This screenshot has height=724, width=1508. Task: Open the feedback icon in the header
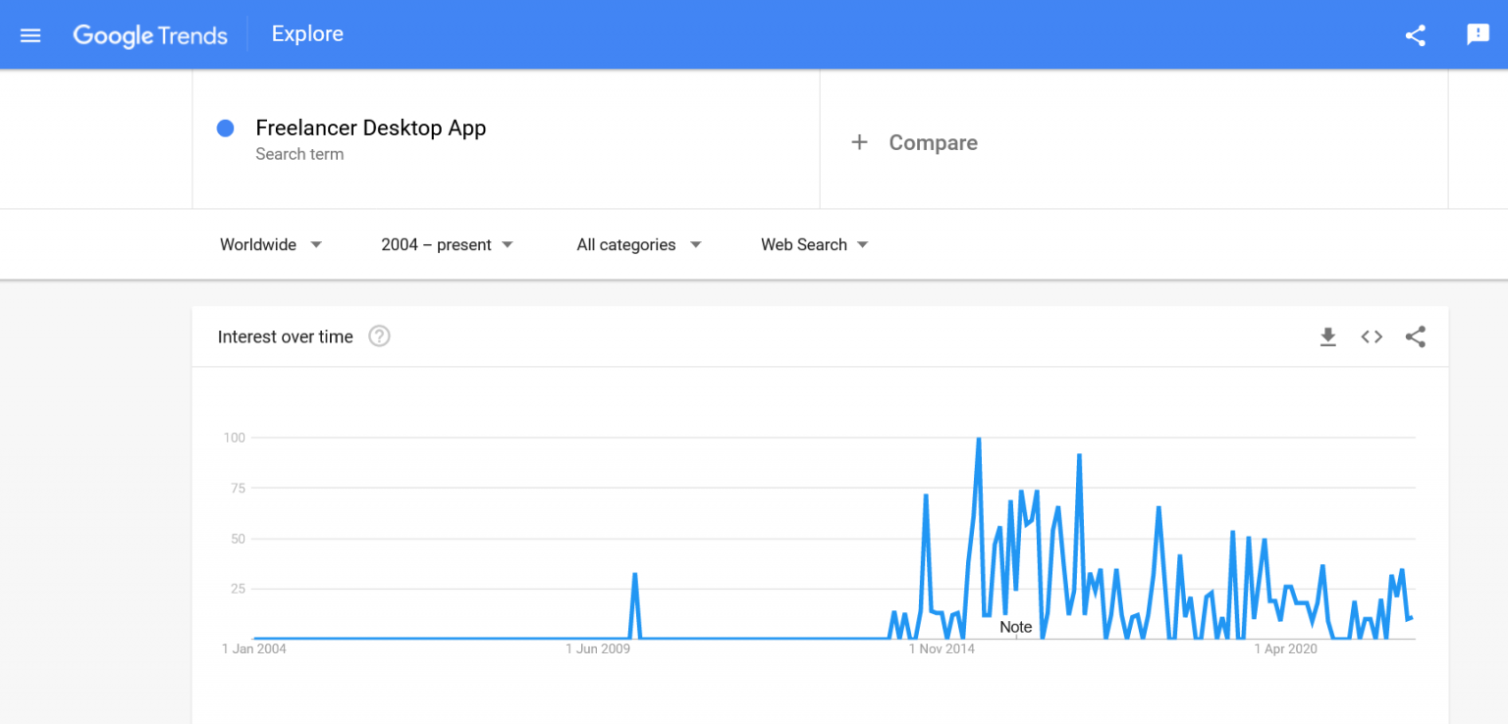pos(1478,34)
